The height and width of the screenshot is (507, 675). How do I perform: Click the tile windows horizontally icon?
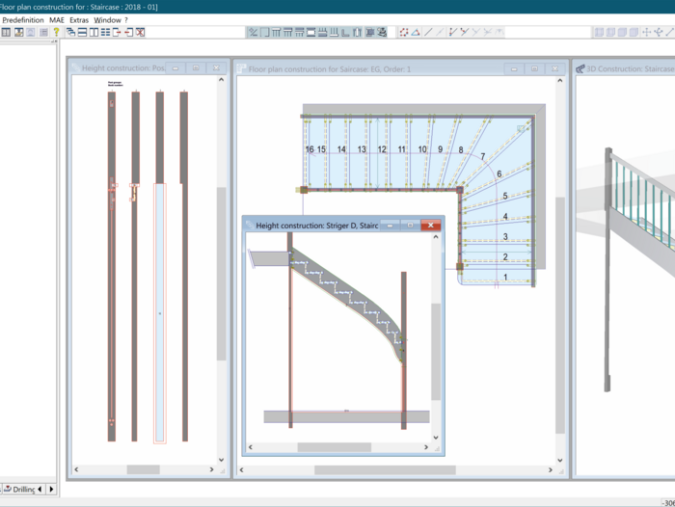click(x=82, y=32)
